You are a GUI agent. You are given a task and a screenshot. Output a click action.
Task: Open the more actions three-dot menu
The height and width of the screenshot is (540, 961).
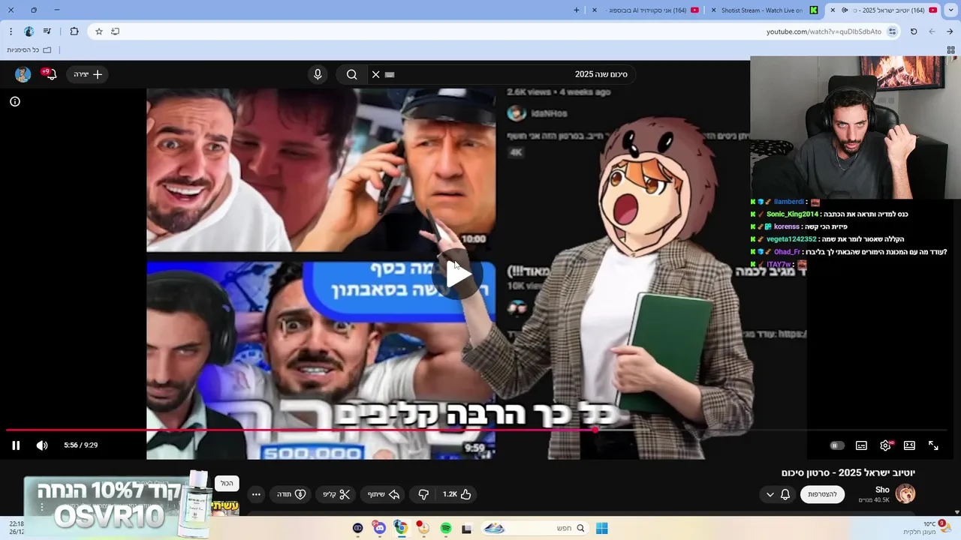coord(256,494)
